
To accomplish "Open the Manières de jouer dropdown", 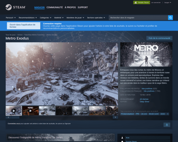I will click(x=75, y=18).
